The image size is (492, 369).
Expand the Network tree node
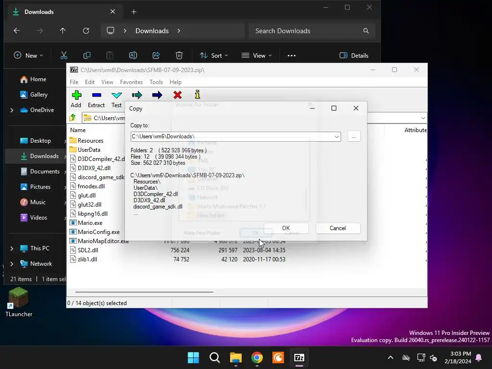12,264
